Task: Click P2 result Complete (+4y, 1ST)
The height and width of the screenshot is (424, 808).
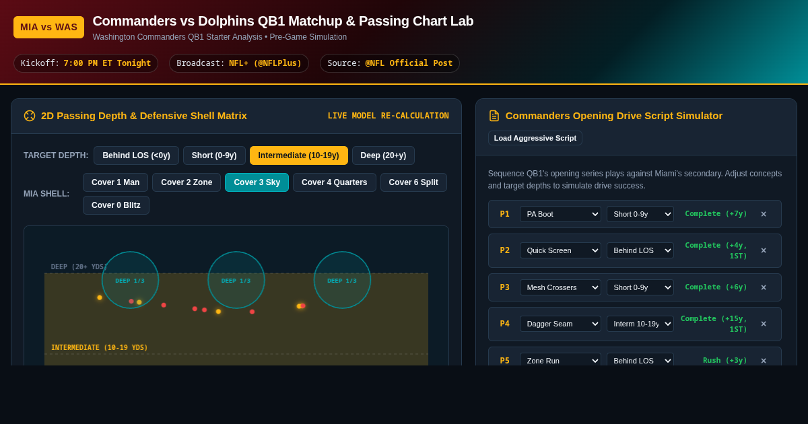Action: pos(716,250)
